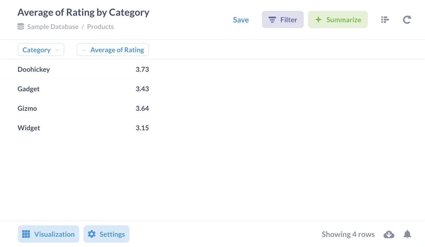
Task: Select the Gizmo row cell
Action: (27, 108)
